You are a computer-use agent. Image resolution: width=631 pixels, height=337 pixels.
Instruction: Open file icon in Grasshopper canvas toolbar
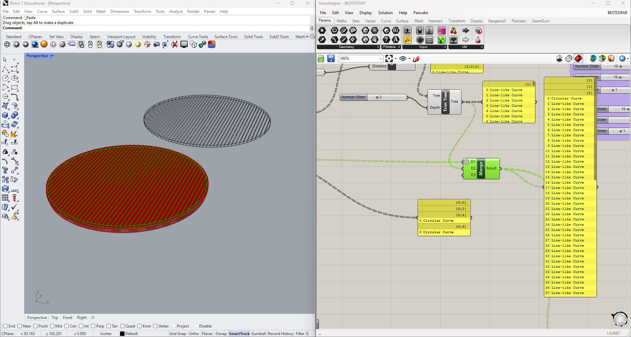pyautogui.click(x=321, y=58)
